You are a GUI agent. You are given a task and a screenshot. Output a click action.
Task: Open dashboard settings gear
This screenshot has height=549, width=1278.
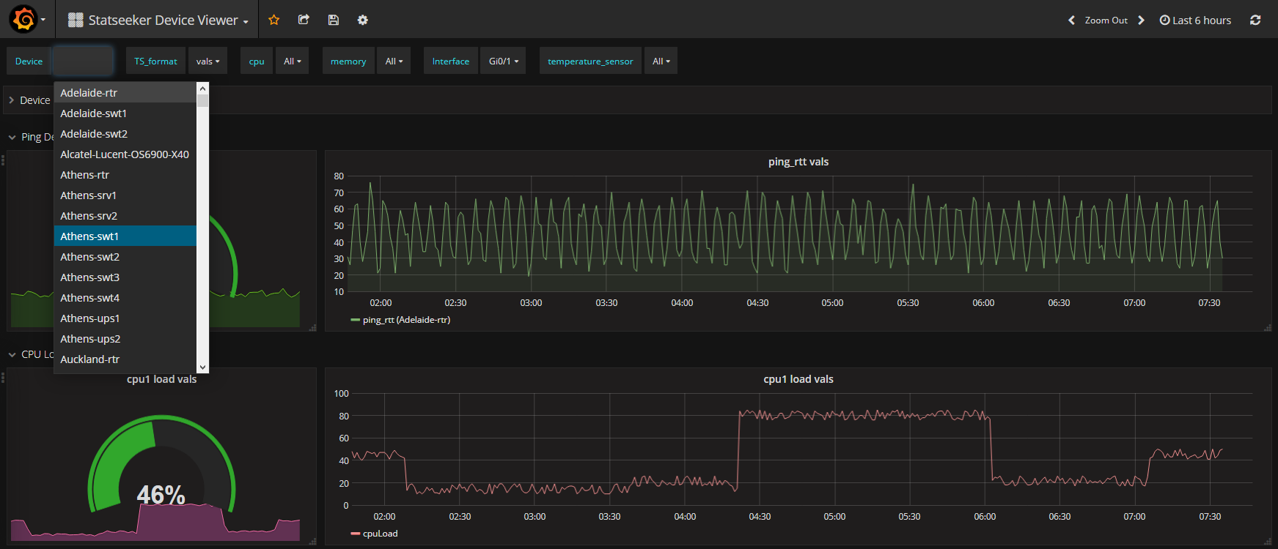coord(363,20)
